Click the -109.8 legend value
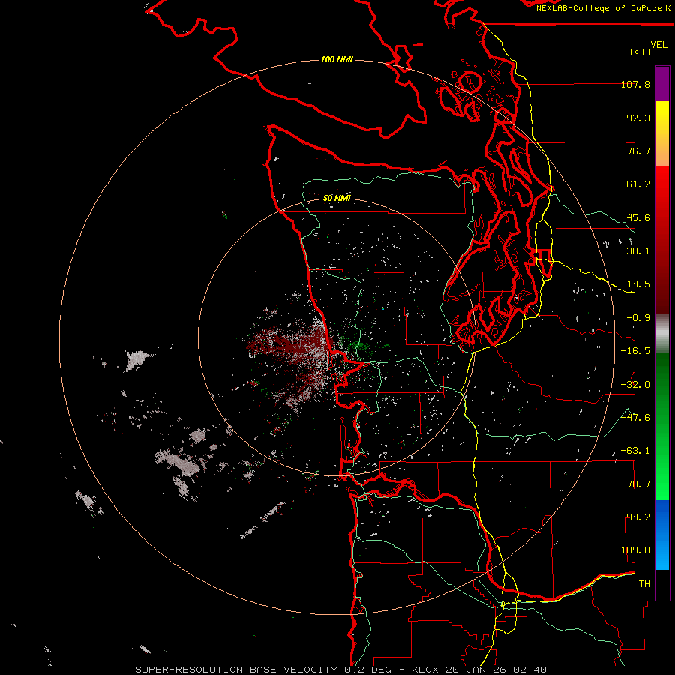The image size is (675, 675). (632, 550)
